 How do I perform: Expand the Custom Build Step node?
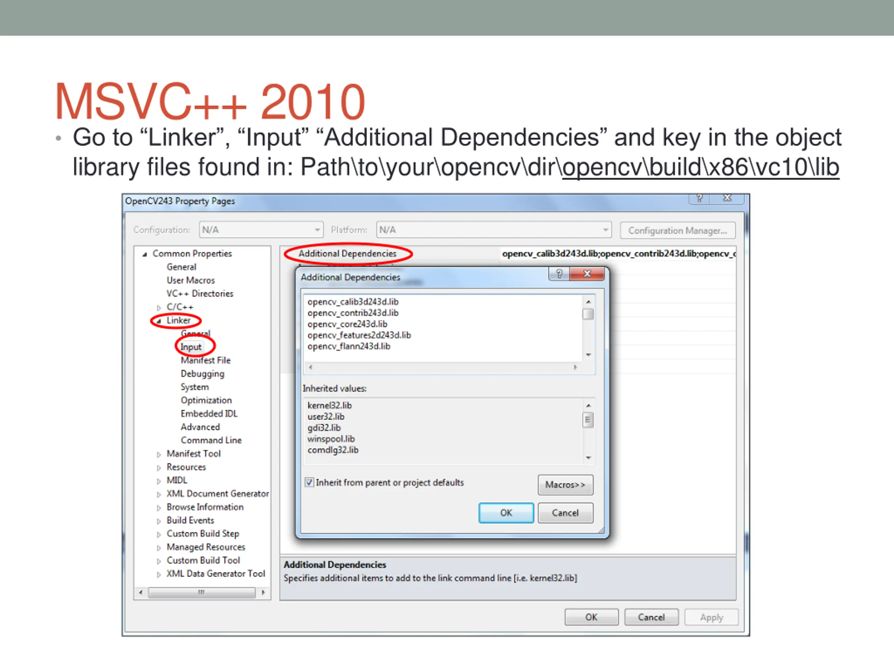[159, 534]
